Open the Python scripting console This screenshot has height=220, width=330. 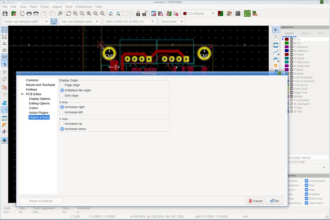(237, 13)
